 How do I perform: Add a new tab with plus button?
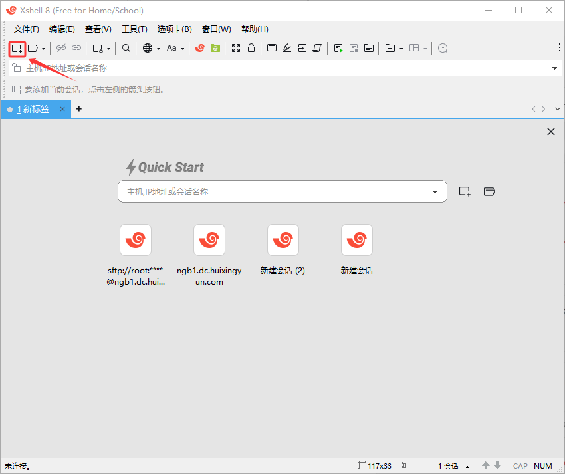(79, 109)
